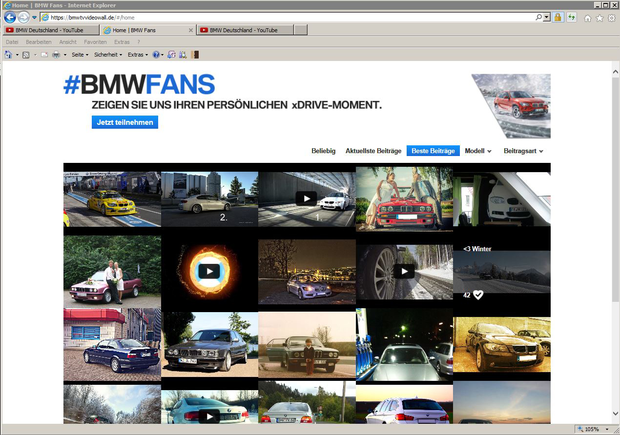The height and width of the screenshot is (435, 620).
Task: Open the Datei menu
Action: [x=12, y=42]
